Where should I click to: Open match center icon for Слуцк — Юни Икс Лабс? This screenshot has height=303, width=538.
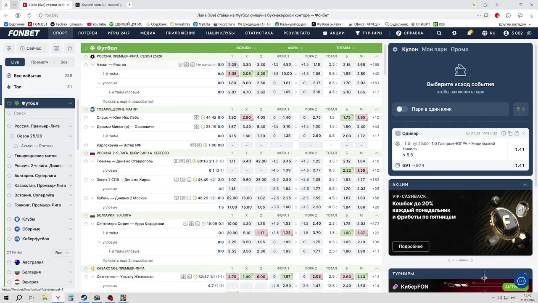coord(196,117)
